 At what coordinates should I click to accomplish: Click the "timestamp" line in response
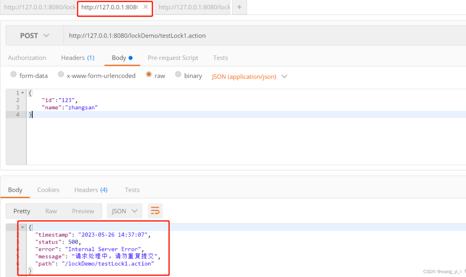click(93, 235)
